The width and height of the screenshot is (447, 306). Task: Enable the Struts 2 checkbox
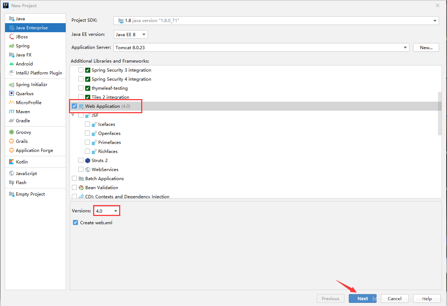tap(81, 160)
